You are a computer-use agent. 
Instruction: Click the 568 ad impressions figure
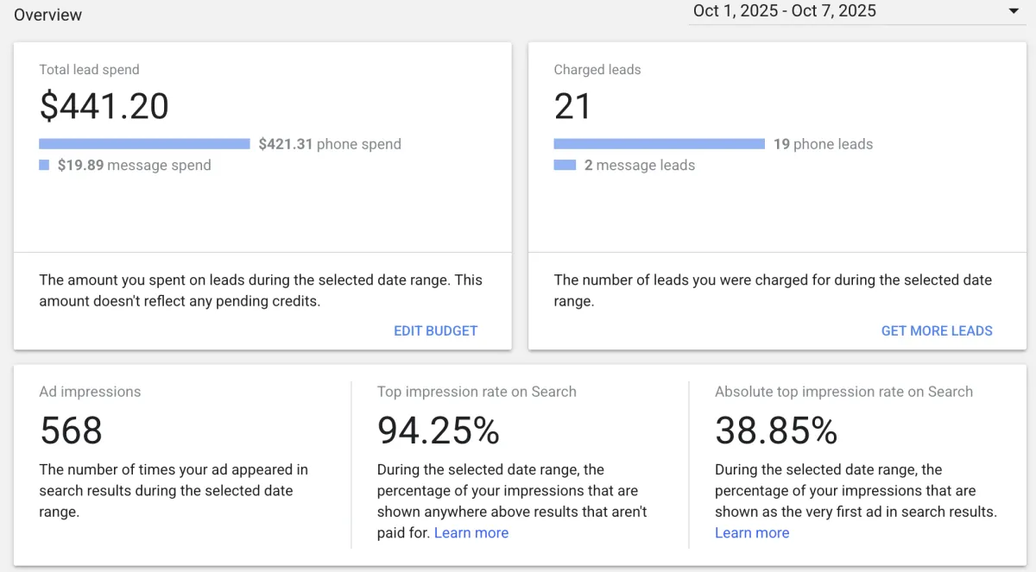click(71, 430)
